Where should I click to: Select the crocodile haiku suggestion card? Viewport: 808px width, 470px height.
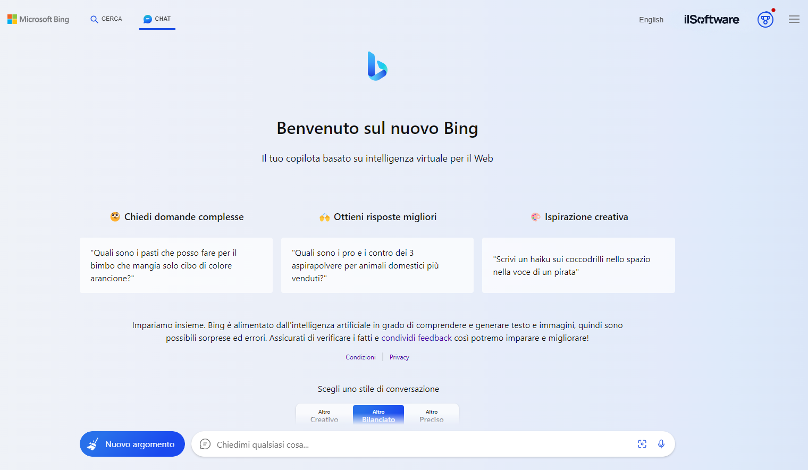(578, 265)
